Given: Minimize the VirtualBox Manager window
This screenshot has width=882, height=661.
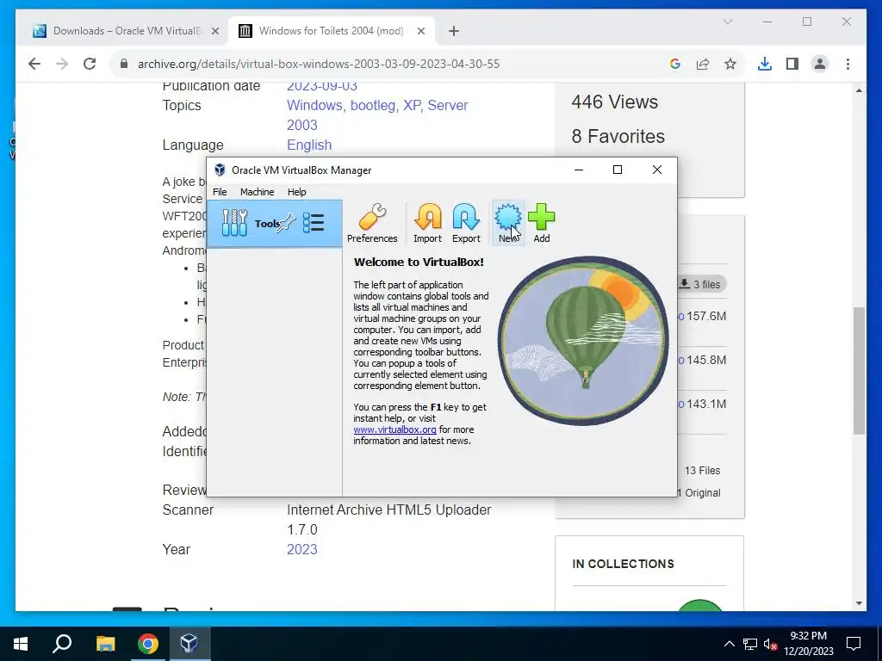Looking at the screenshot, I should pyautogui.click(x=578, y=170).
